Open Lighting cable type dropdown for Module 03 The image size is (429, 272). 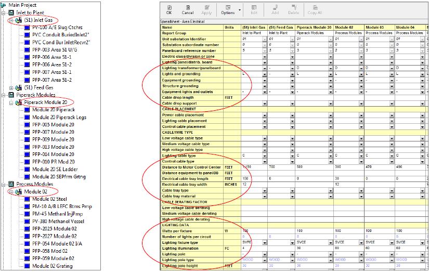[x=392, y=156]
